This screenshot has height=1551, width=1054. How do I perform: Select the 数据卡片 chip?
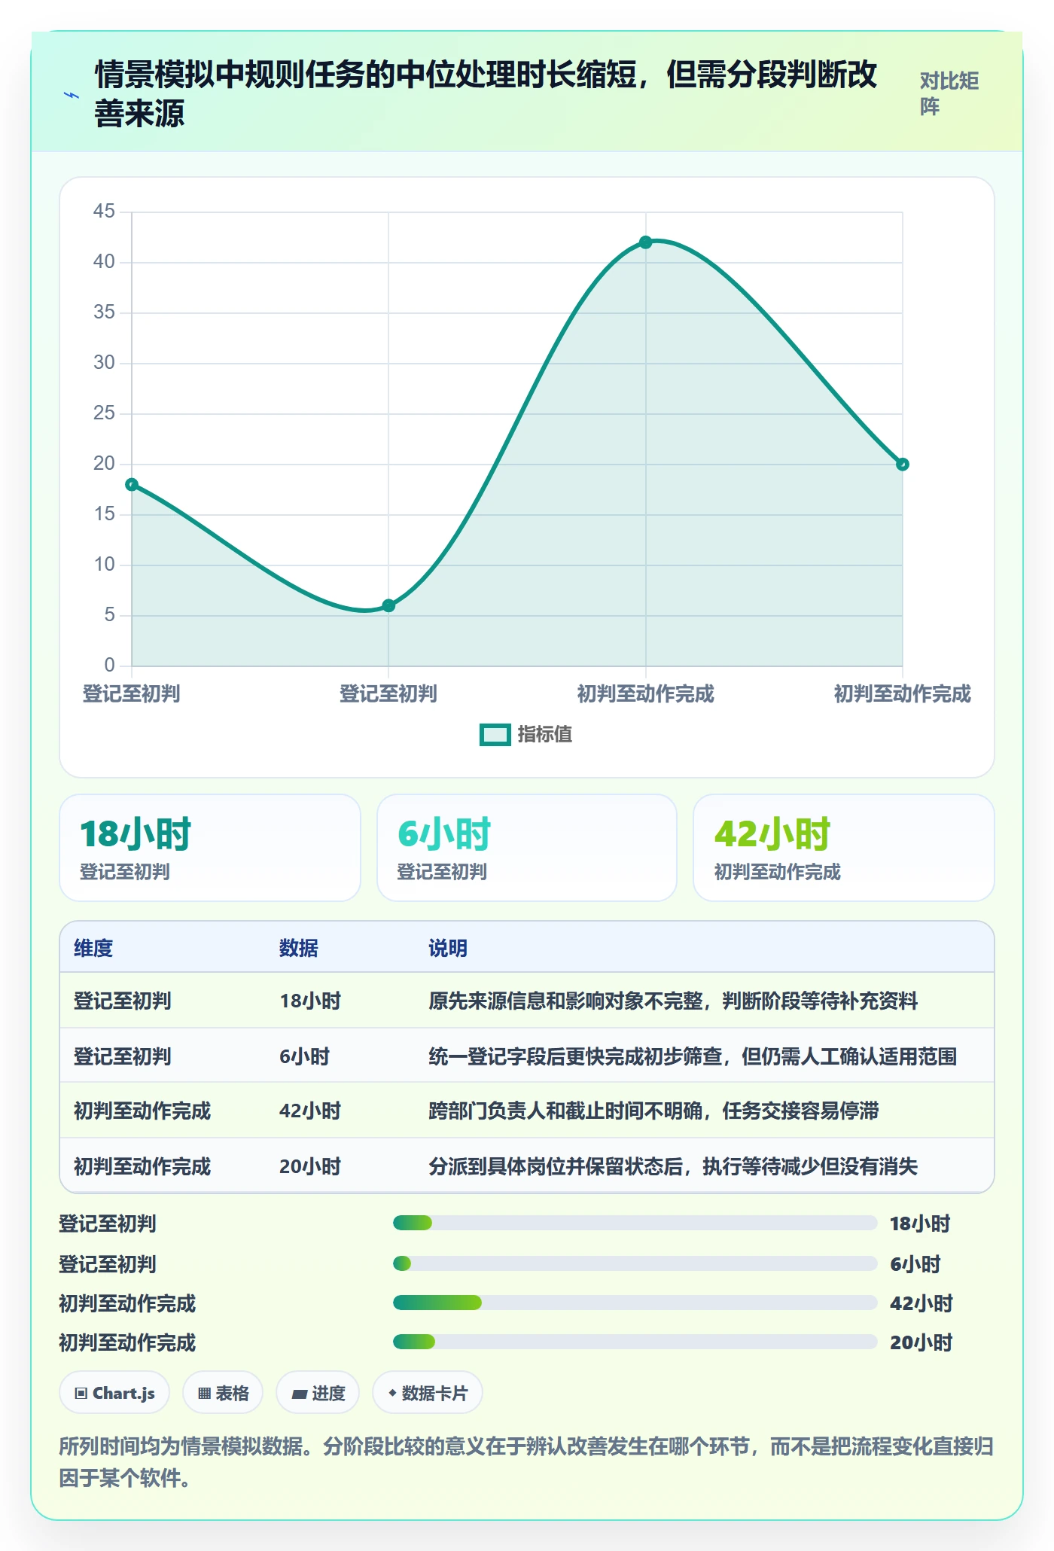pyautogui.click(x=428, y=1393)
